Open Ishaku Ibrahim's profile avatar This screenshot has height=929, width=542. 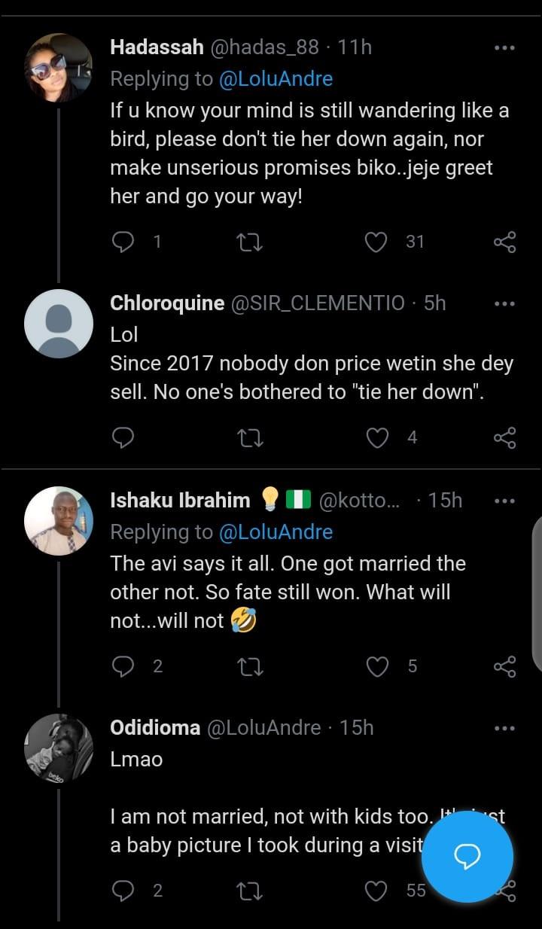[58, 520]
